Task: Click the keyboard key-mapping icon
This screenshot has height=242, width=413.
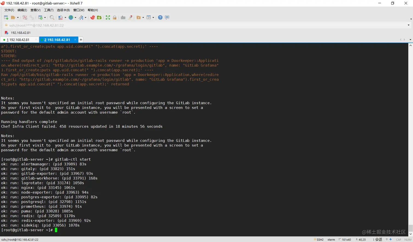Action: 123,17
